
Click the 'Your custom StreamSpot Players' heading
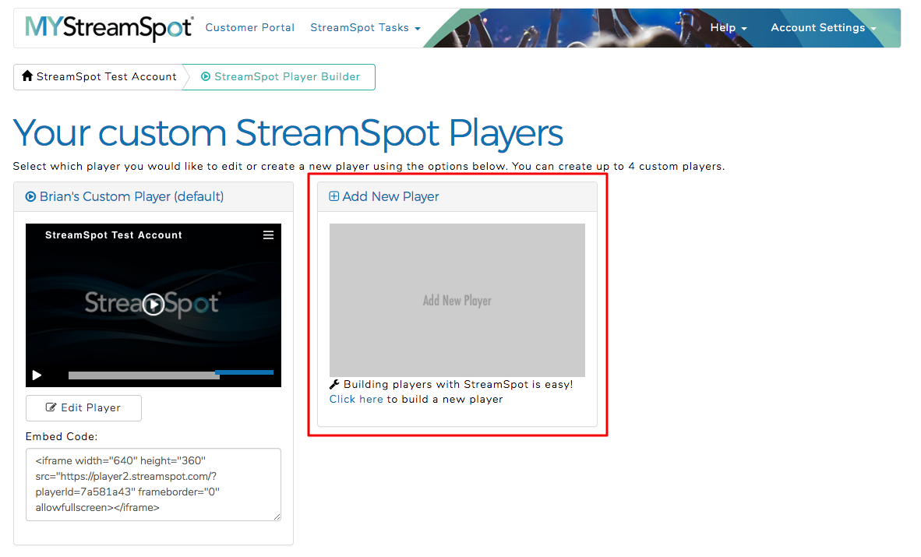(288, 132)
